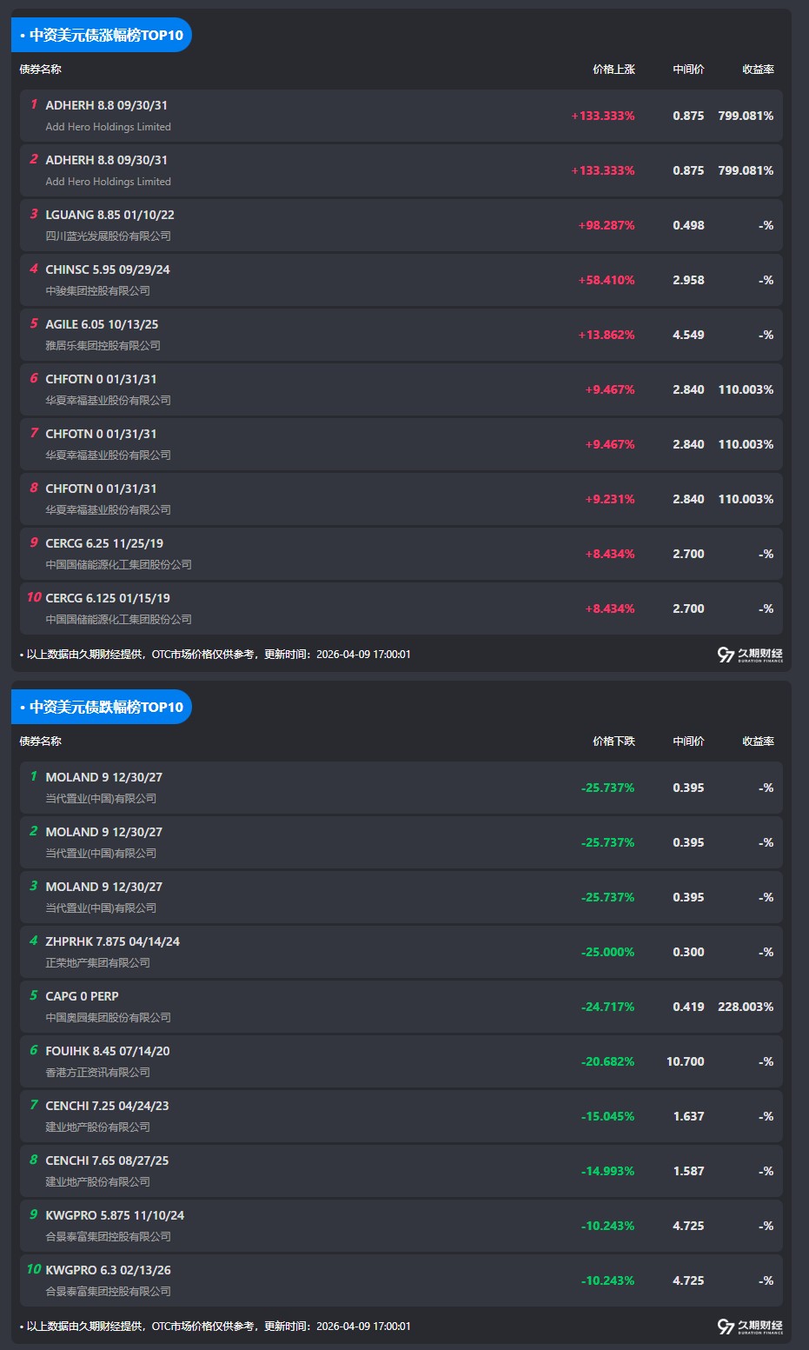This screenshot has width=809, height=1350.
Task: Click the CERCG 6.125 01/15/19 bond name
Action: pyautogui.click(x=108, y=598)
